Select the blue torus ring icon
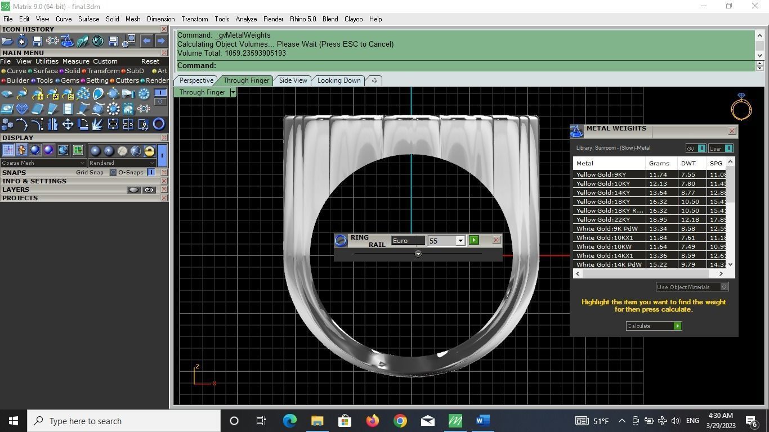Viewport: 769px width, 432px height. (x=159, y=124)
